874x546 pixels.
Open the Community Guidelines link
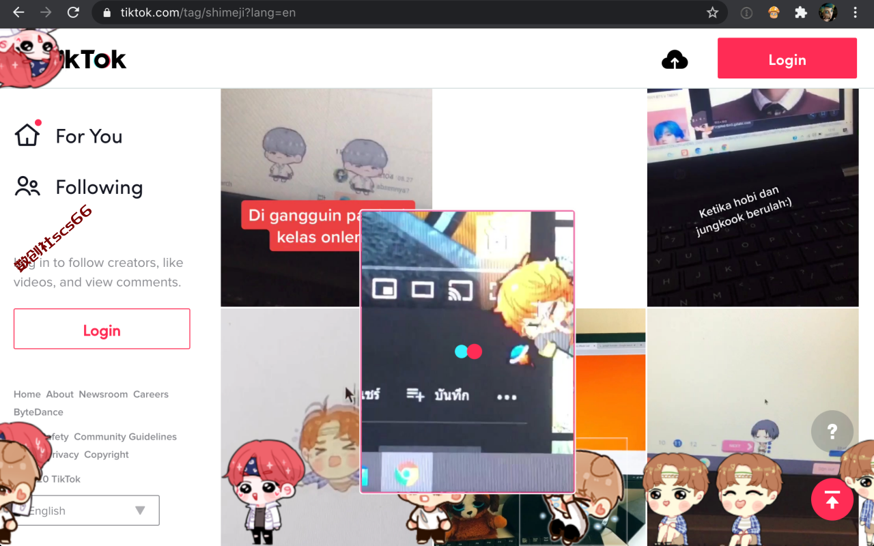pos(125,437)
